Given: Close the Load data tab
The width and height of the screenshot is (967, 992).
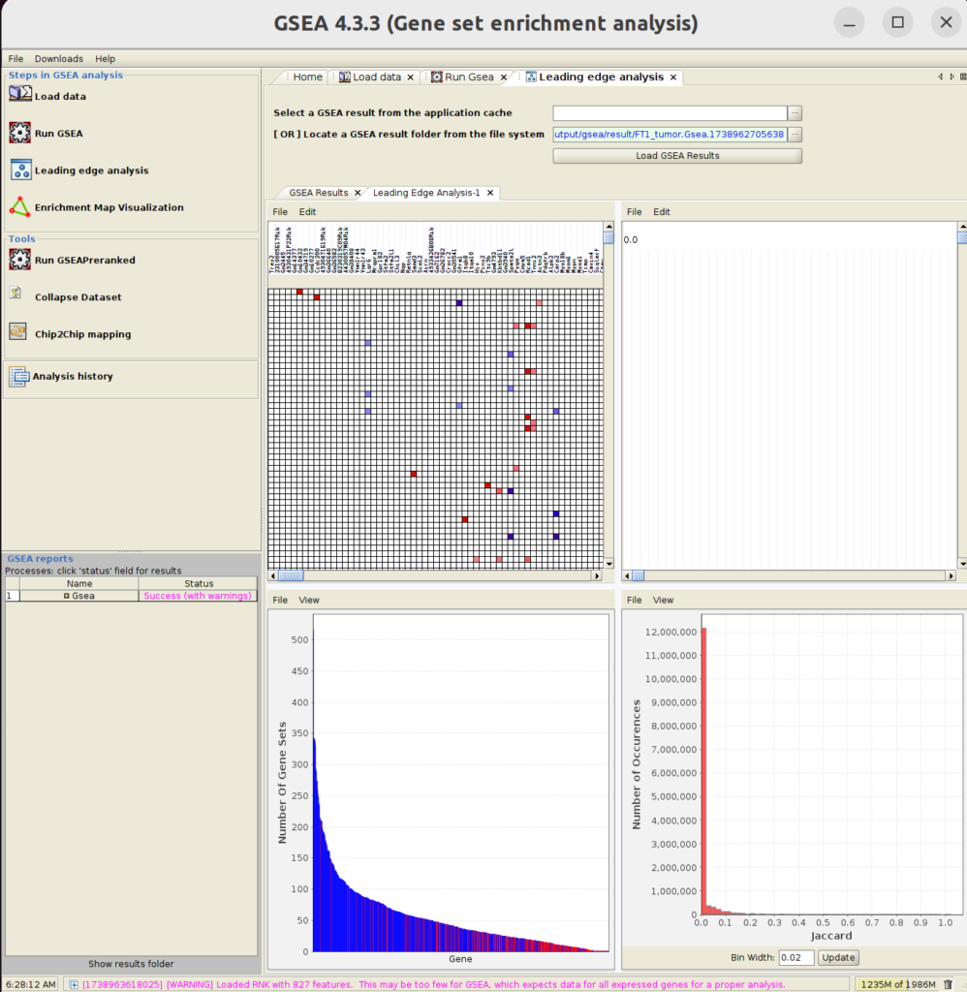Looking at the screenshot, I should (410, 77).
